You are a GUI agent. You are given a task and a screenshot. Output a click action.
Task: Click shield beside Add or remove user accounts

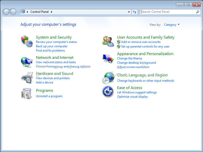pyautogui.click(x=119, y=42)
